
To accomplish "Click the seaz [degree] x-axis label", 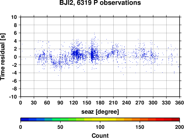I will point(100,112).
